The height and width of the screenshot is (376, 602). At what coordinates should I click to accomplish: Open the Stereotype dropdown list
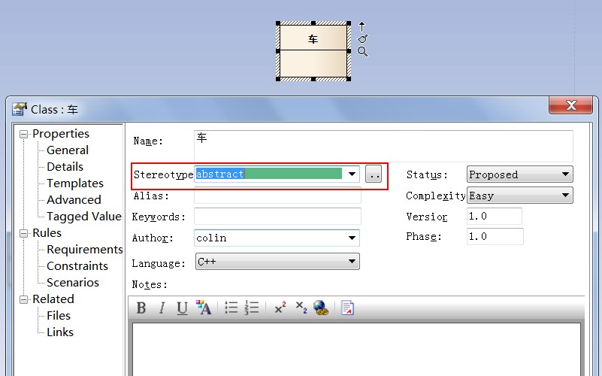click(x=351, y=174)
